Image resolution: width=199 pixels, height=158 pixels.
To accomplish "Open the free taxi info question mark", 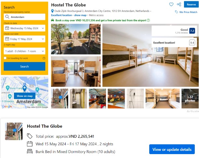I will tap(148, 20).
